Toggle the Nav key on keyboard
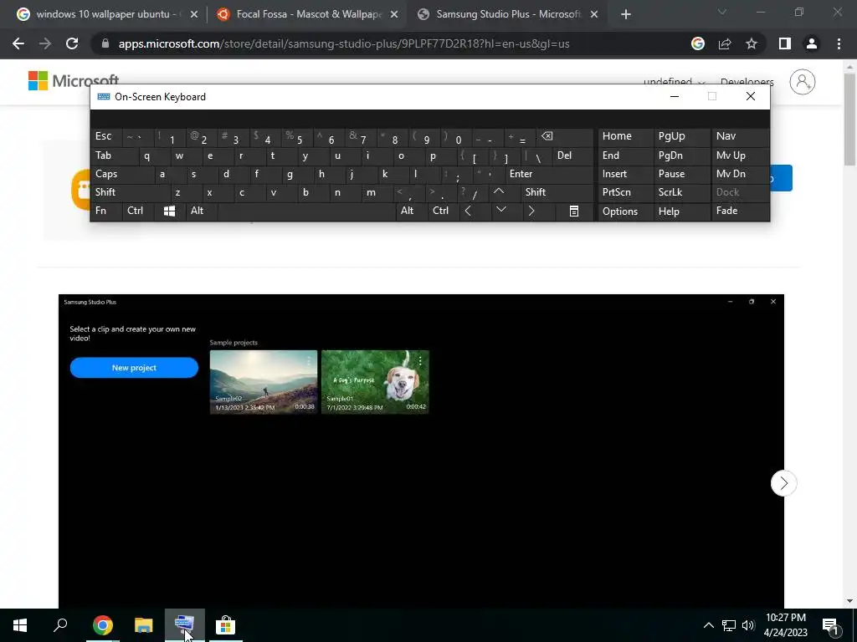 [740, 136]
